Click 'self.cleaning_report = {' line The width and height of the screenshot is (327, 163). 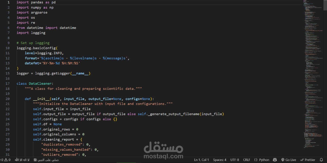click(x=57, y=139)
